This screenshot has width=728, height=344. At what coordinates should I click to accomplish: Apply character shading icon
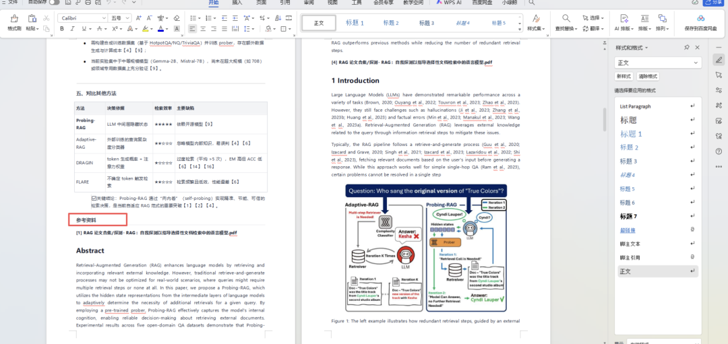pos(177,29)
